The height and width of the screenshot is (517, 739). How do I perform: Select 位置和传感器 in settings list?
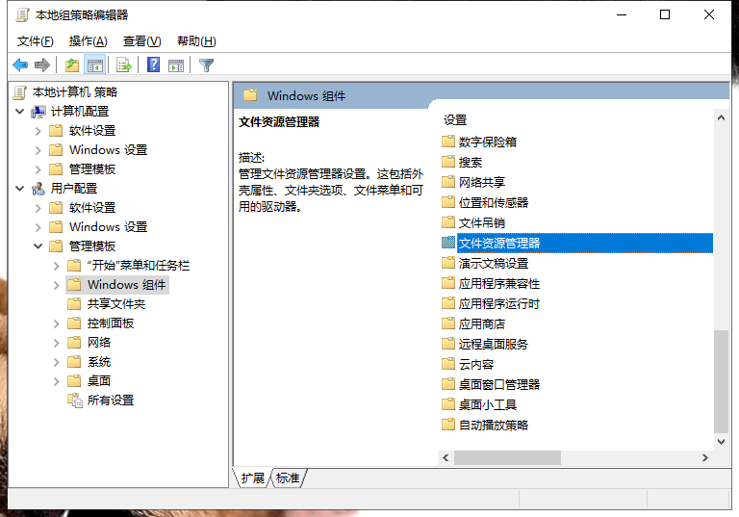(494, 202)
